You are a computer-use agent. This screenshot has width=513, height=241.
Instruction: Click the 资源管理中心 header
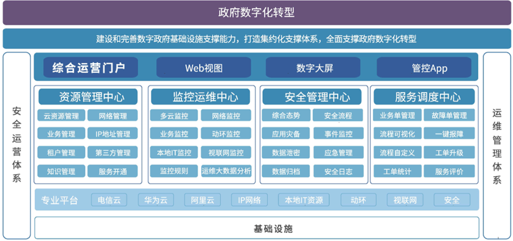88,96
